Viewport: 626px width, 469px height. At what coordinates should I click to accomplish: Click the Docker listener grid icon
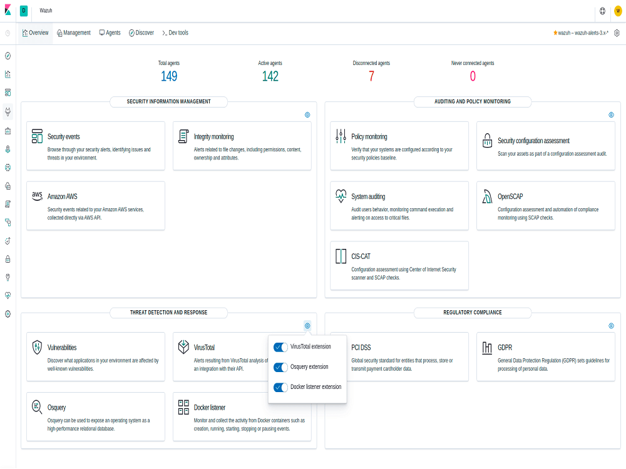[x=183, y=407]
